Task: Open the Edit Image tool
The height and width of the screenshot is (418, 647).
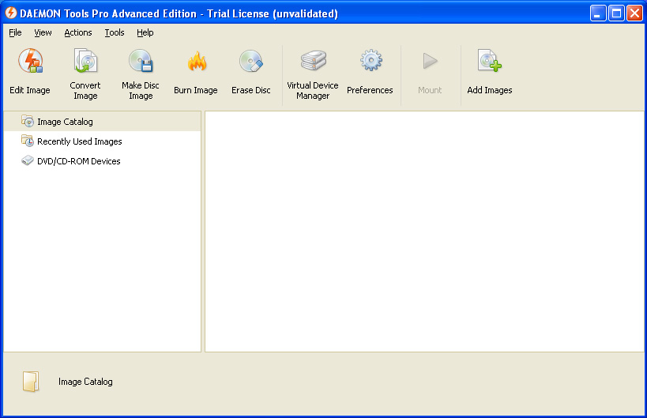Action: (x=30, y=72)
